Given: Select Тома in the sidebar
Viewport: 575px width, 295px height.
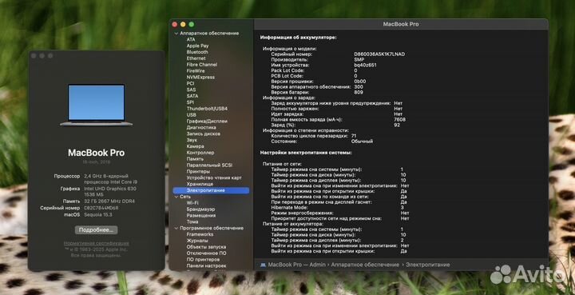Looking at the screenshot, I should click(x=192, y=221).
